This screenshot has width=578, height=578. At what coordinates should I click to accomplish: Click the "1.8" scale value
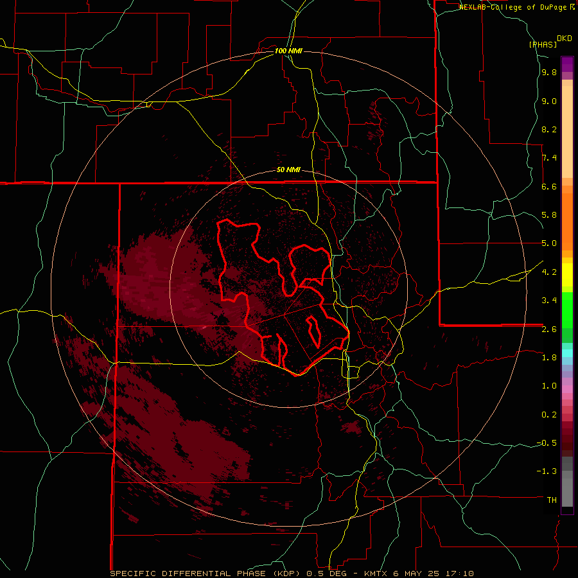[549, 358]
